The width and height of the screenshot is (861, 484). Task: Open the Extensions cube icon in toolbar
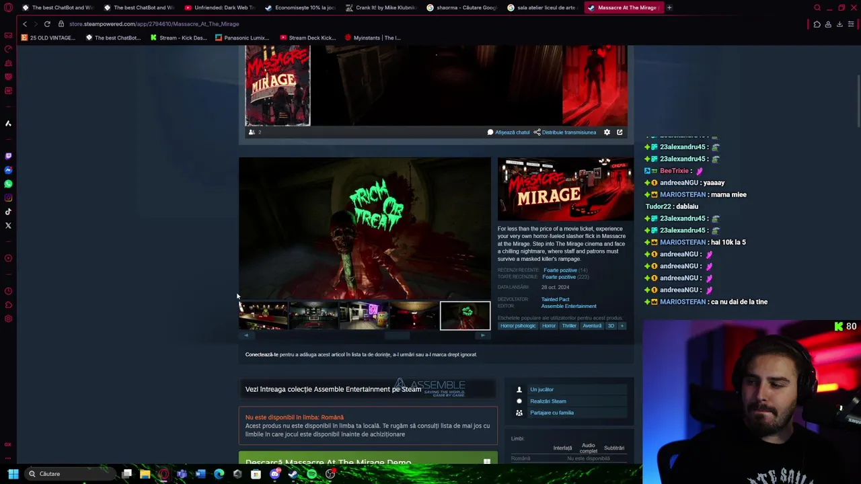(817, 24)
